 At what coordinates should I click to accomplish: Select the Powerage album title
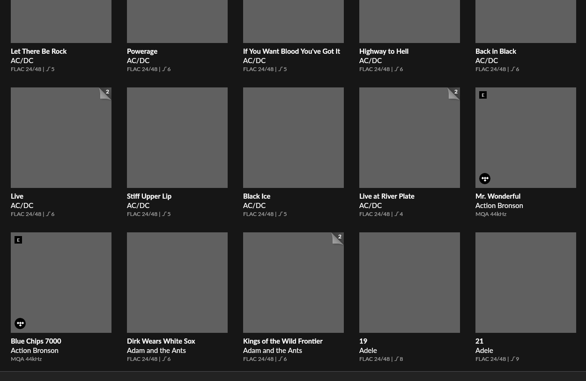(142, 51)
